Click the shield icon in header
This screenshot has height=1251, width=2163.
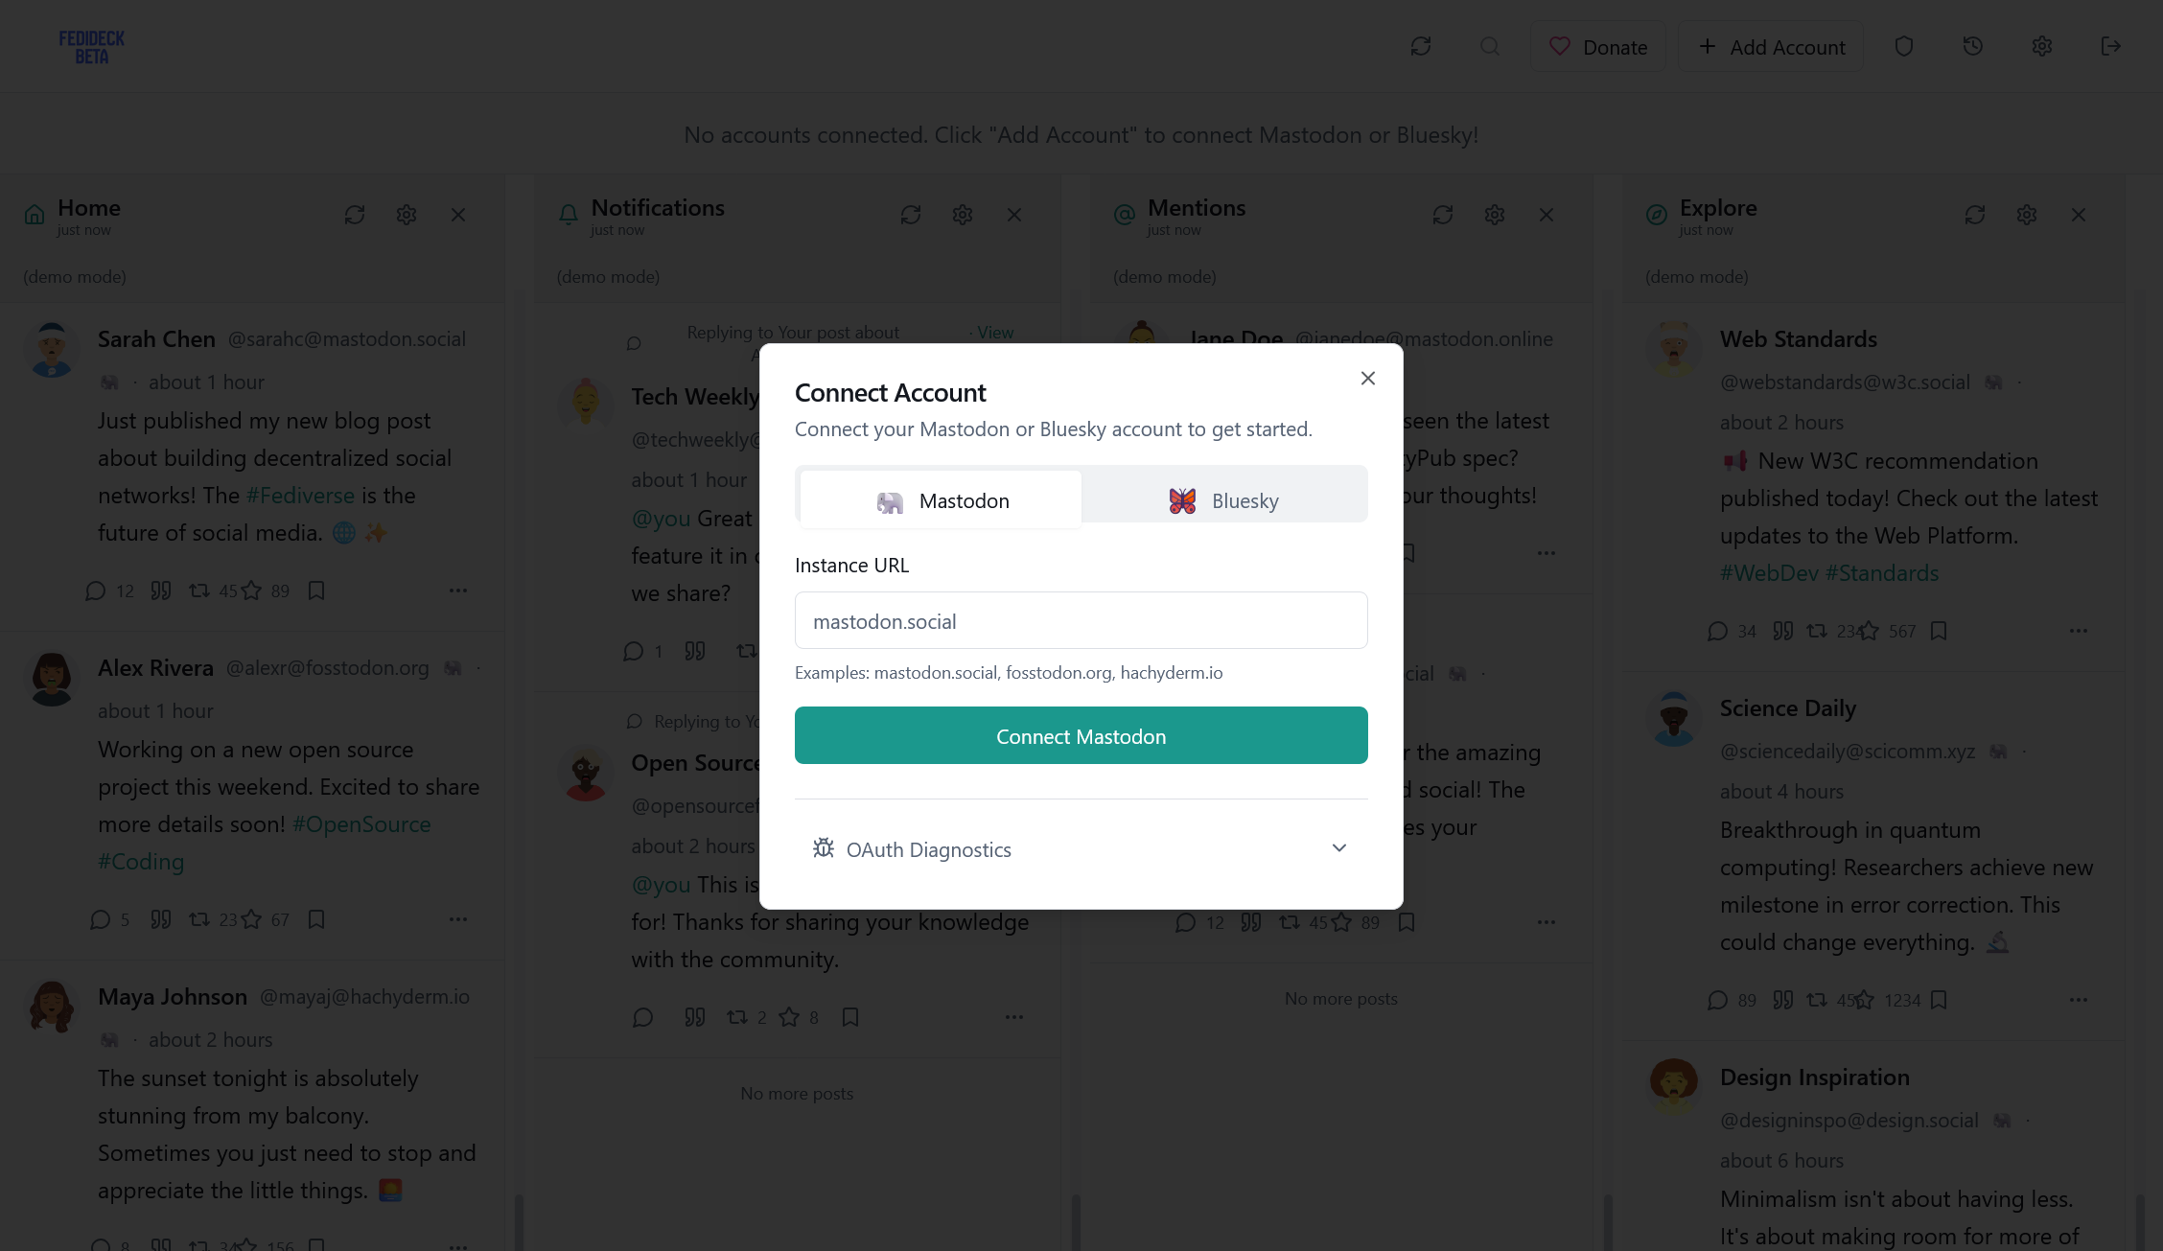(x=1904, y=46)
